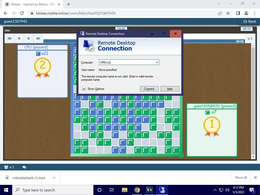Click the green x7 remaining pieces icon
The image size is (260, 195).
(x=207, y=112)
